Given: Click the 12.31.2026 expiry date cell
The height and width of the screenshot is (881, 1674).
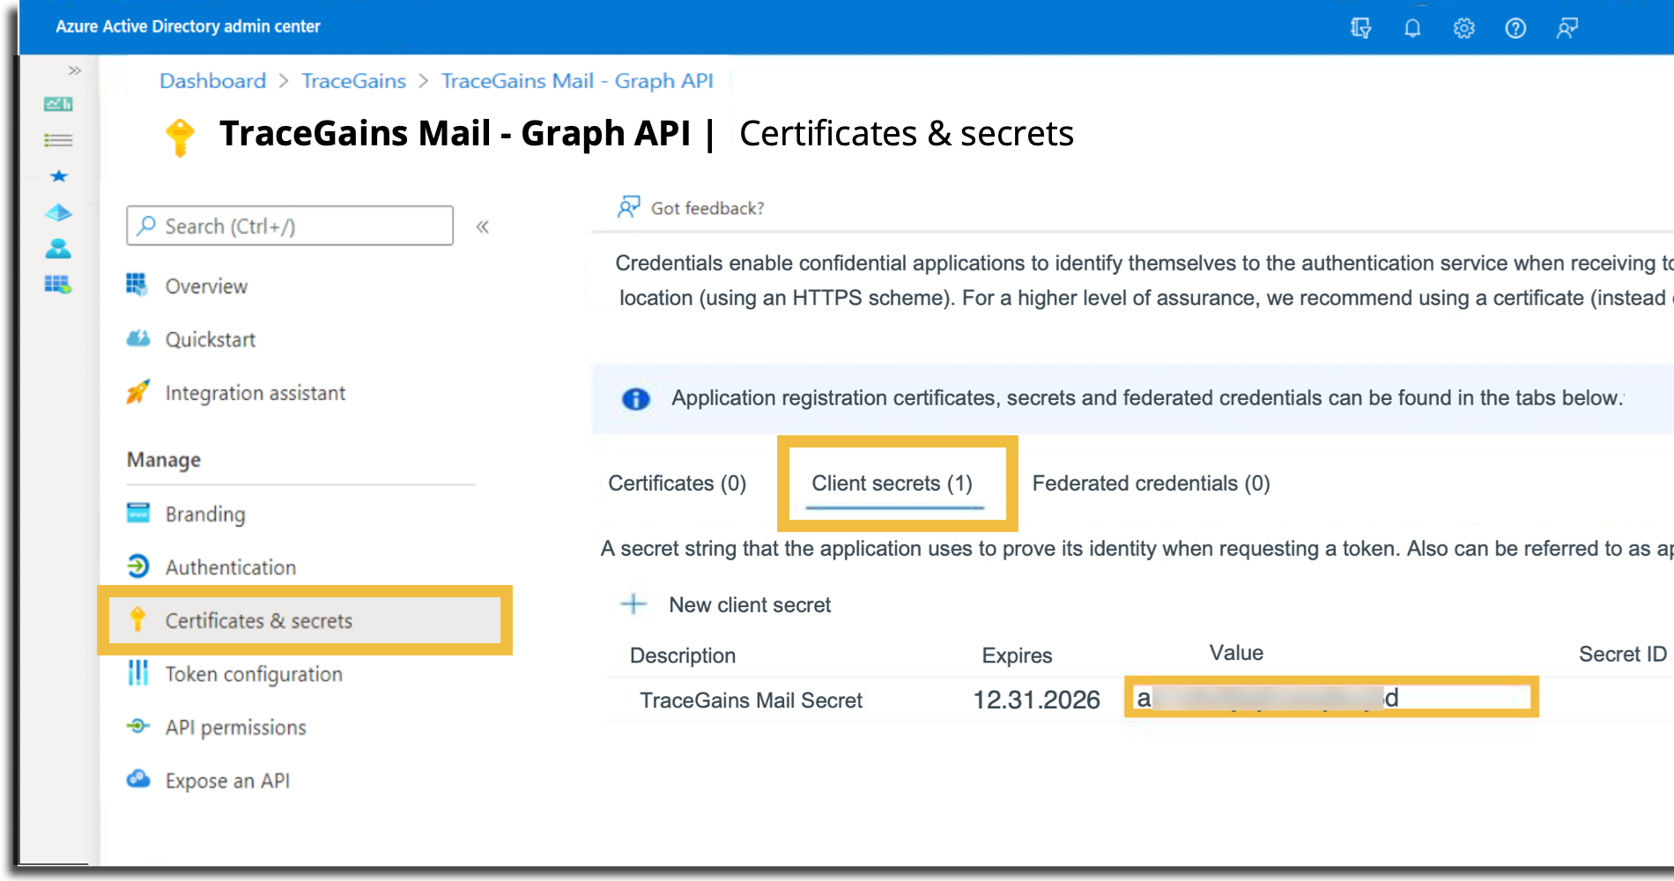Looking at the screenshot, I should point(1036,700).
